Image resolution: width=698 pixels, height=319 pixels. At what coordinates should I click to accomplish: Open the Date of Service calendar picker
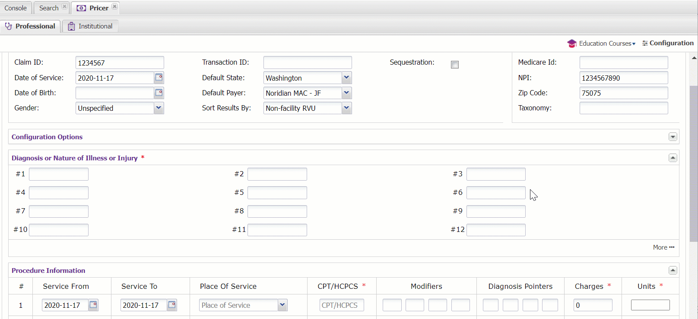pyautogui.click(x=159, y=78)
